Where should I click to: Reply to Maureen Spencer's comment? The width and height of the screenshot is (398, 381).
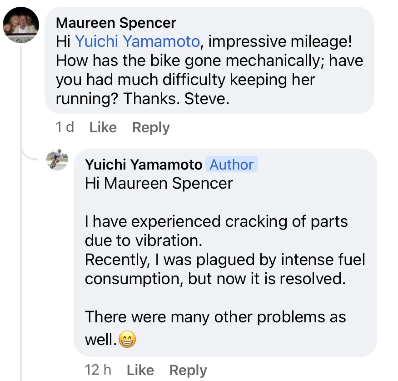pyautogui.click(x=151, y=127)
